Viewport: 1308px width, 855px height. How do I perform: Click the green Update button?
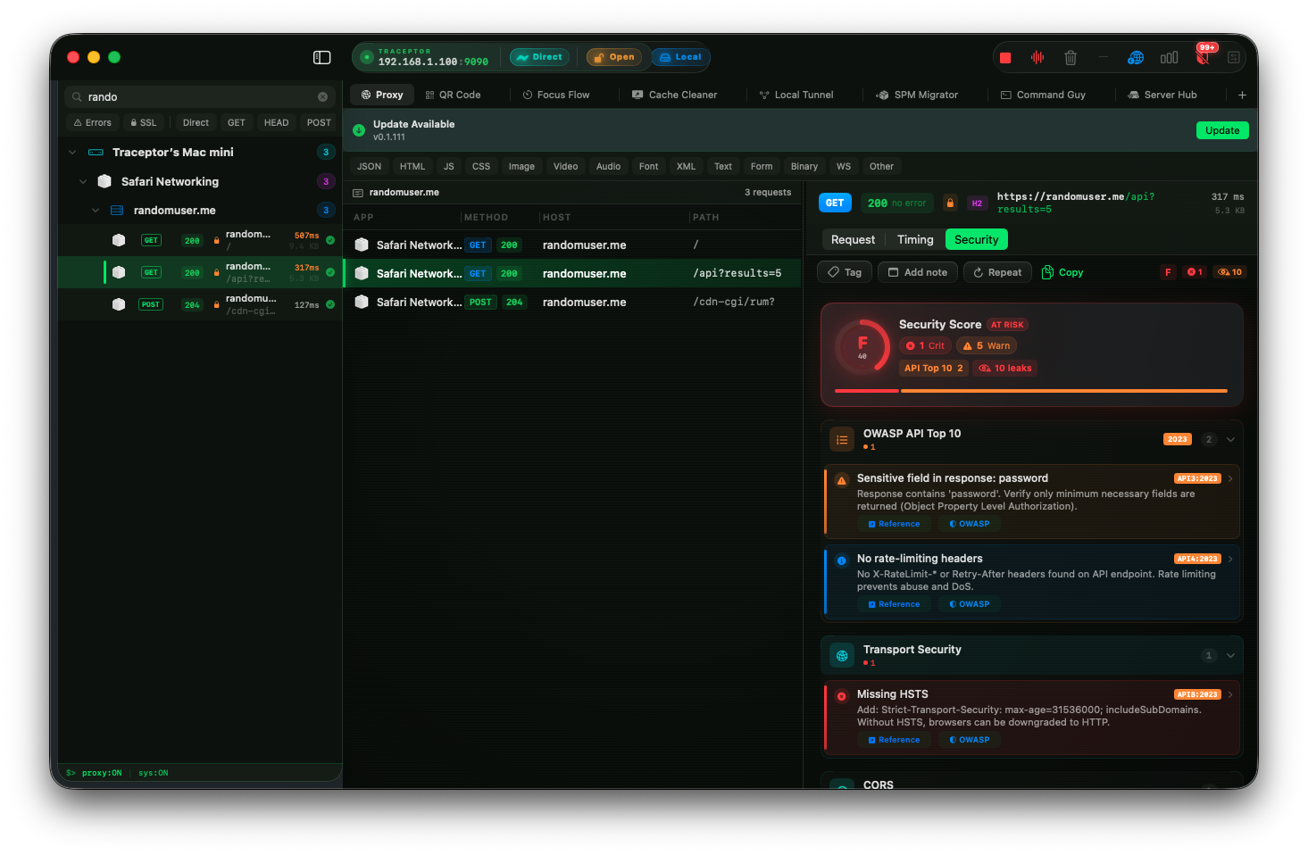[x=1222, y=130]
